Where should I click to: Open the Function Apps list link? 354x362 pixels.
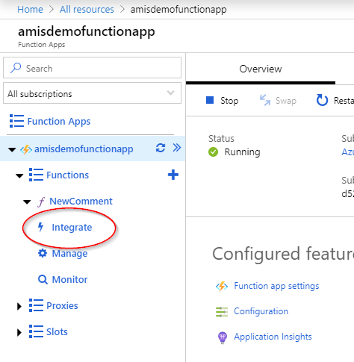(x=59, y=122)
